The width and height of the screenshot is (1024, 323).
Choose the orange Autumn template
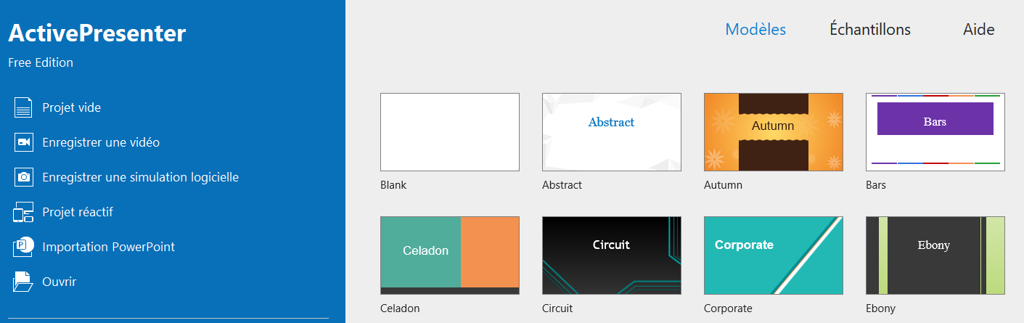(x=774, y=132)
